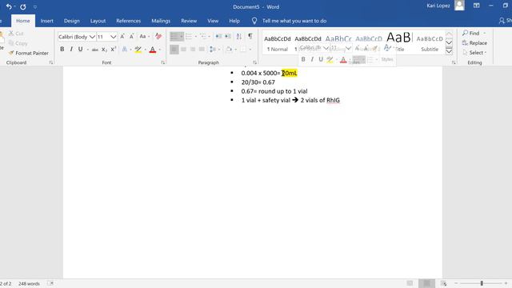
Task: Open the Insert ribbon tab
Action: point(46,21)
